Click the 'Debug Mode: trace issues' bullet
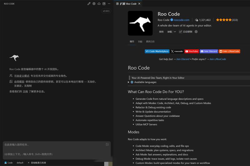The image size is (250, 166). click(x=166, y=159)
